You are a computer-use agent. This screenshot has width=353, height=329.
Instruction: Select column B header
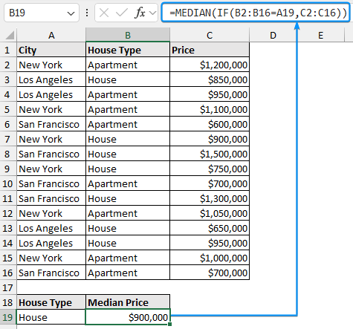click(128, 35)
